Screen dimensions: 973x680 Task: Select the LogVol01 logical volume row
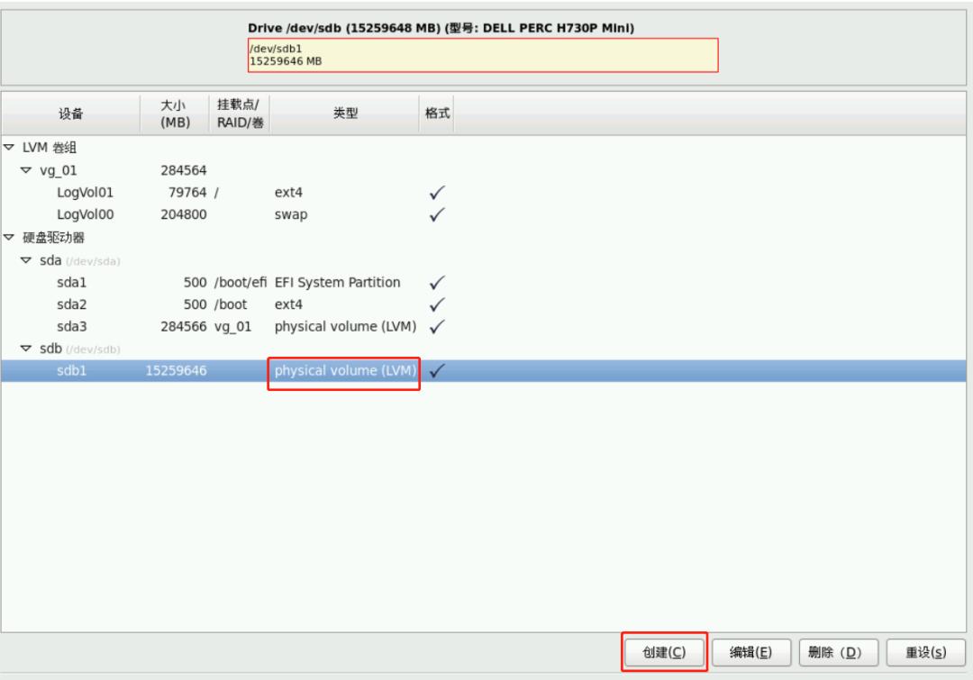point(484,193)
